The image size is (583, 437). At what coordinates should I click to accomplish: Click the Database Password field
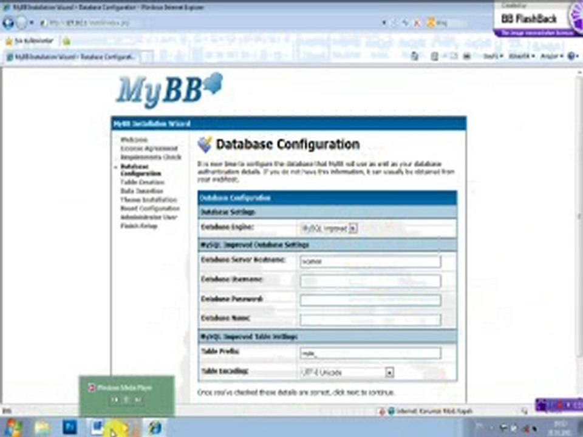[370, 300]
